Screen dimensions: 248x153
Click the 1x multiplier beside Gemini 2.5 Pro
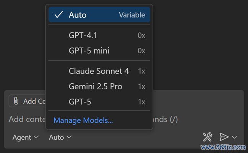coord(141,86)
